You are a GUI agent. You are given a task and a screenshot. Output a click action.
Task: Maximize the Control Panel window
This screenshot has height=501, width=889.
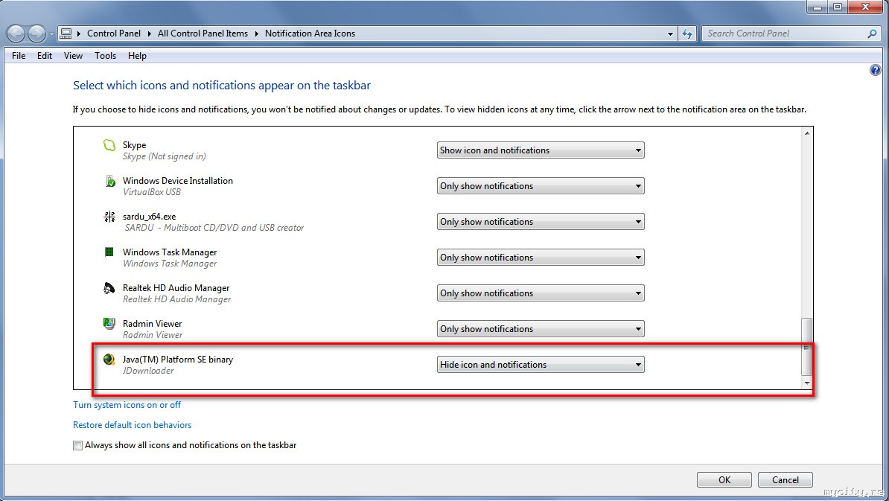838,7
